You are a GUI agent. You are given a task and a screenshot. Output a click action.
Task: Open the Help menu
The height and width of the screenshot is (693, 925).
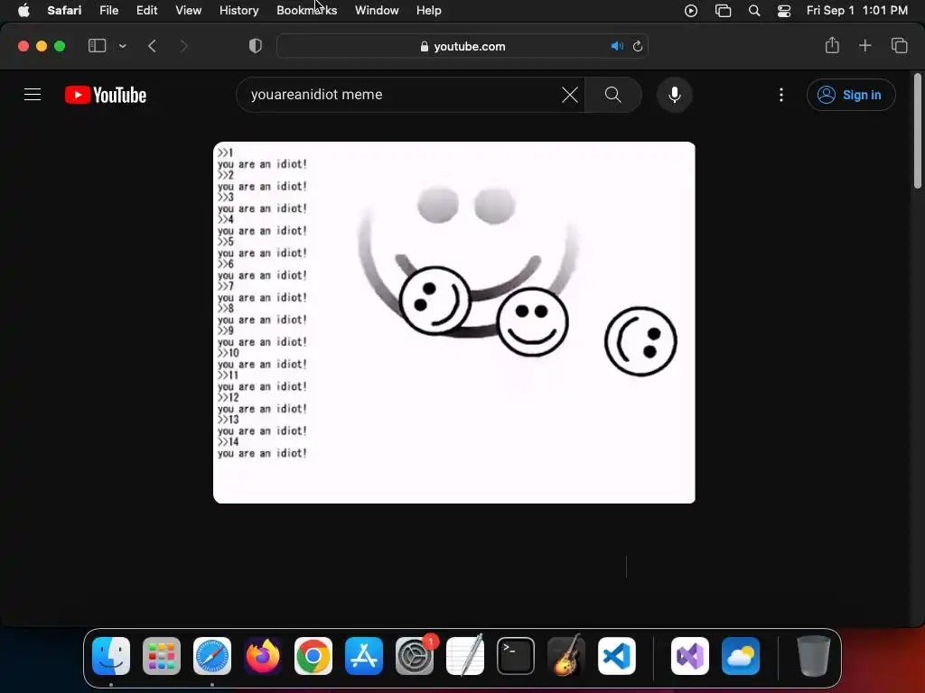click(429, 11)
